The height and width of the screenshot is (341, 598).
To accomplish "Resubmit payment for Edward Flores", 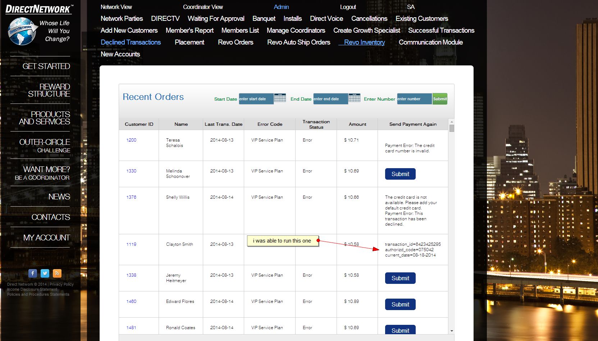I will (400, 304).
